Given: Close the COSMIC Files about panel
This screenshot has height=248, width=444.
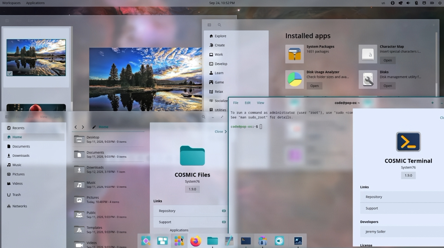Looking at the screenshot, I should (221, 132).
